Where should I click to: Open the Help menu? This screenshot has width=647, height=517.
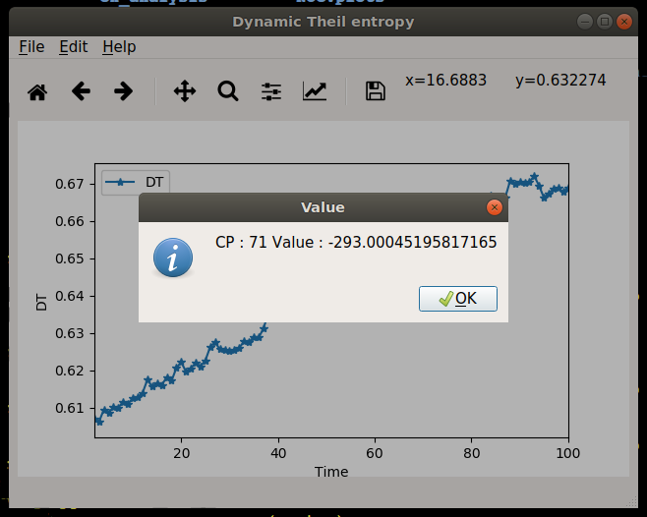119,47
